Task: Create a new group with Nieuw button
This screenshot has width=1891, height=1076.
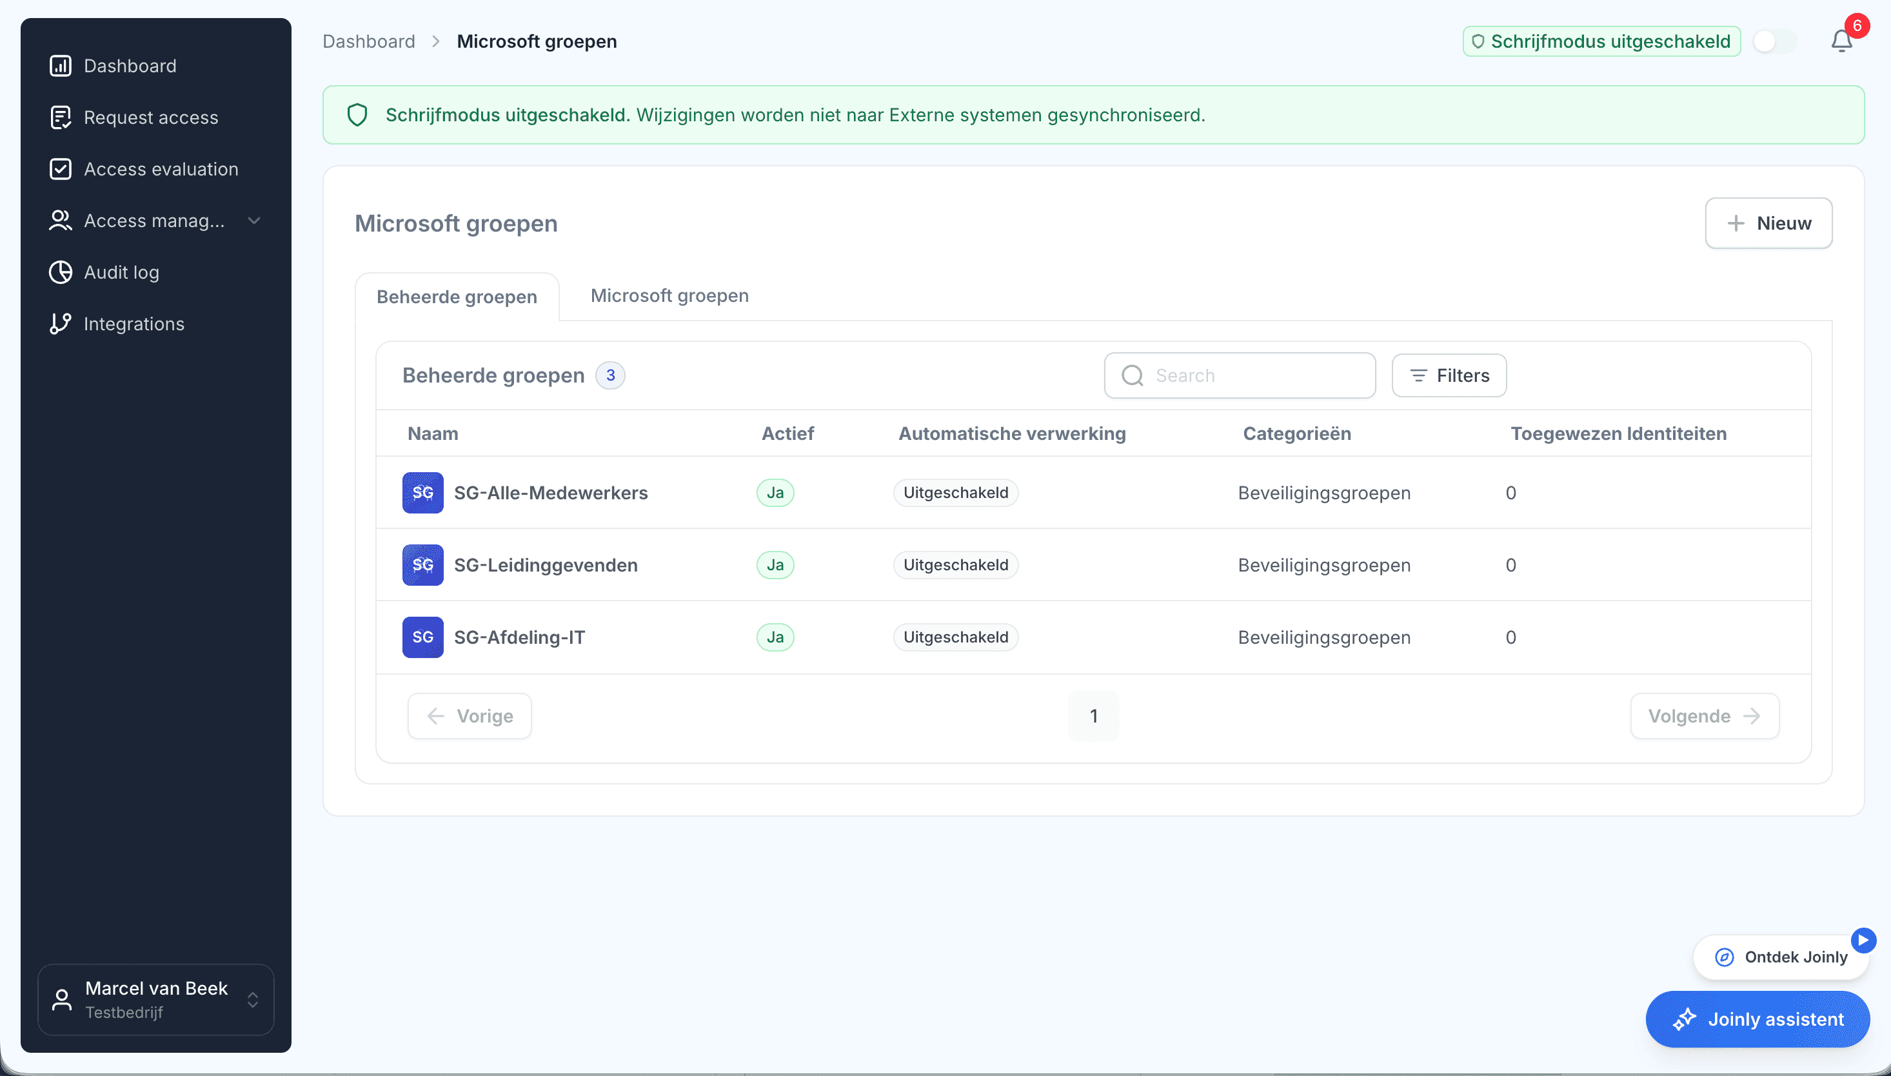Action: click(1768, 223)
